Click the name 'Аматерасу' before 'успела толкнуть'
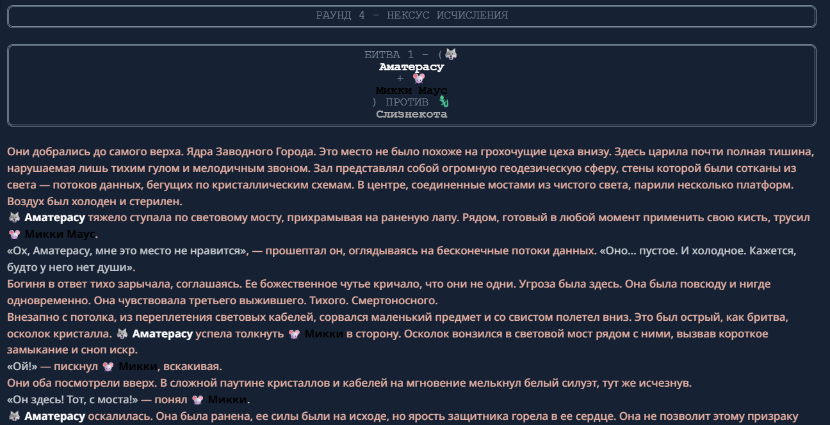 point(163,334)
